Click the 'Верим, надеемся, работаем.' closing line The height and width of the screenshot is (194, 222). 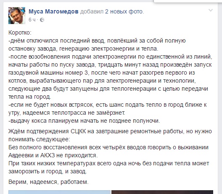pos(48,182)
